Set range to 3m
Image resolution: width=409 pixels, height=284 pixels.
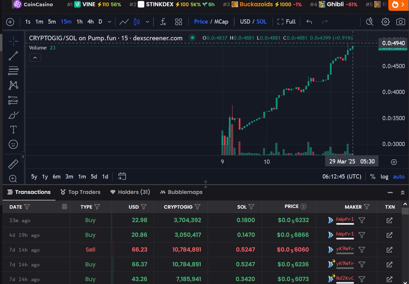69,176
